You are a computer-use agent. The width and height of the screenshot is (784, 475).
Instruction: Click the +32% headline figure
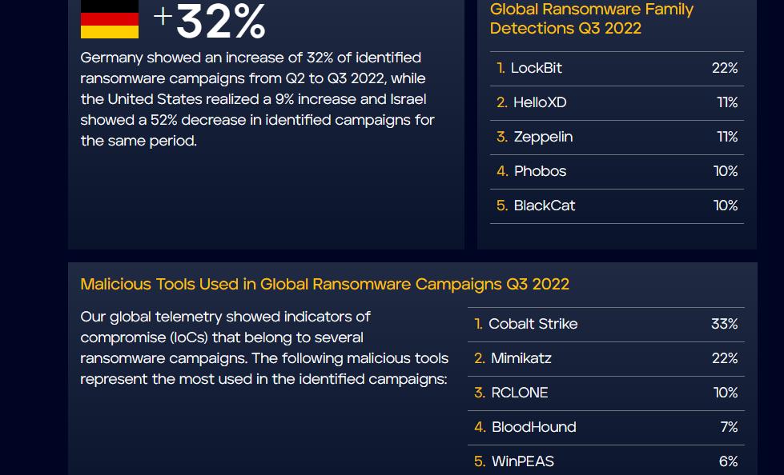click(210, 21)
